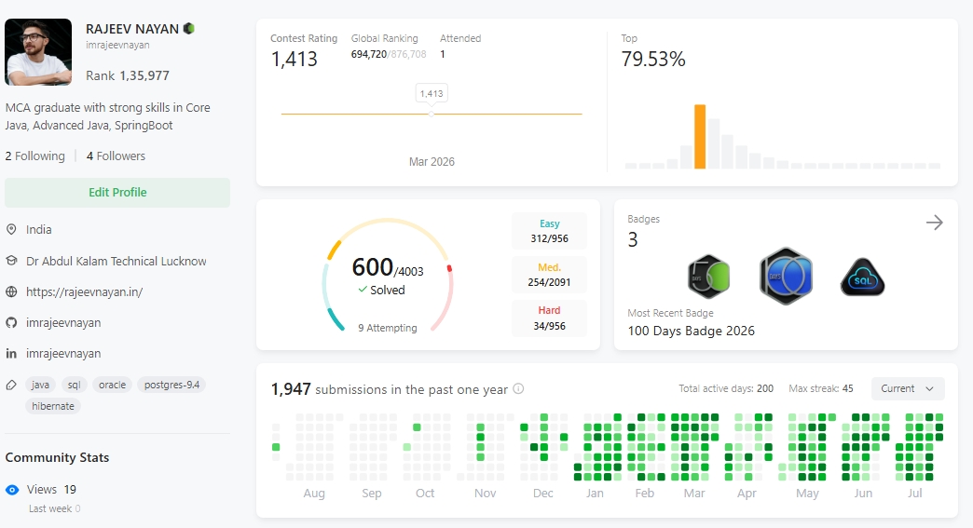Click the Hard 34/956 stat box
The width and height of the screenshot is (973, 528).
coord(549,318)
